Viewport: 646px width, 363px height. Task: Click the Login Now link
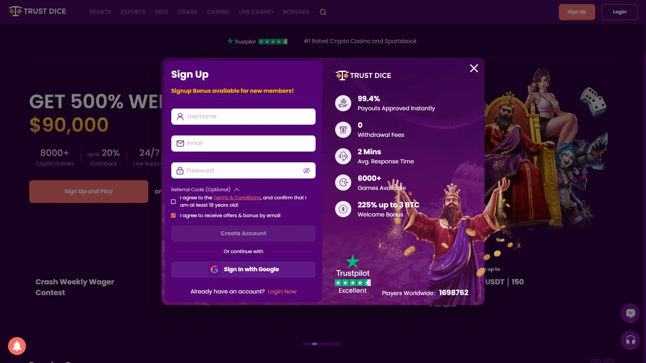click(282, 291)
